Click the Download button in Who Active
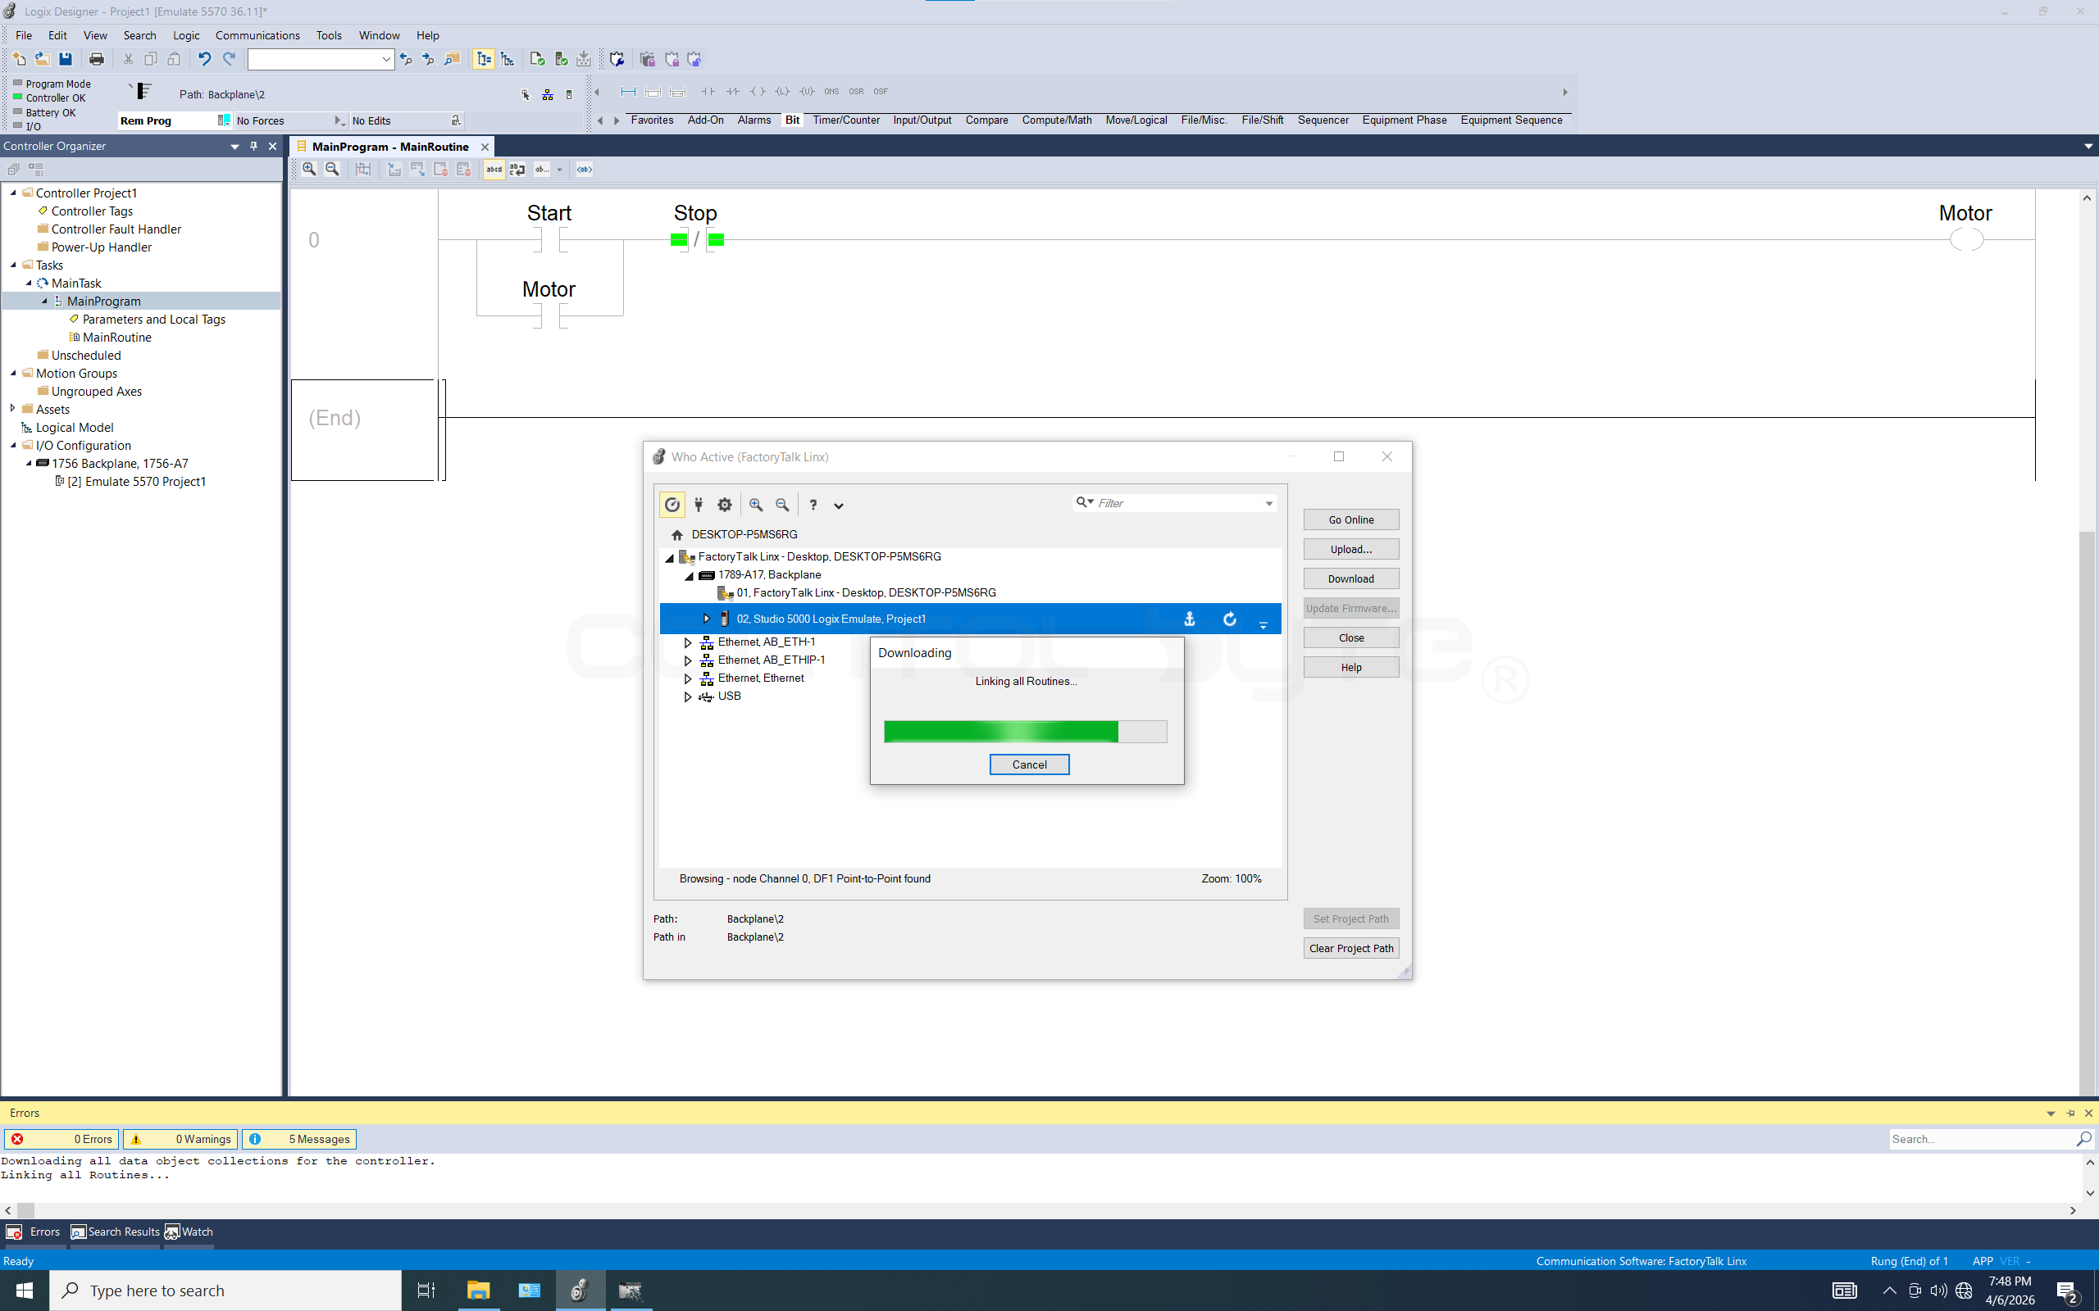 [x=1350, y=579]
